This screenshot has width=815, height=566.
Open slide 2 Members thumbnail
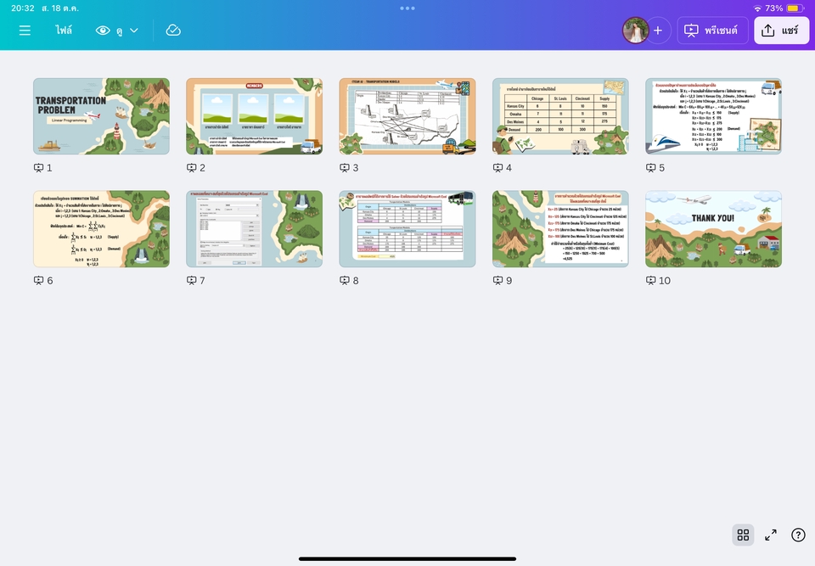point(254,116)
